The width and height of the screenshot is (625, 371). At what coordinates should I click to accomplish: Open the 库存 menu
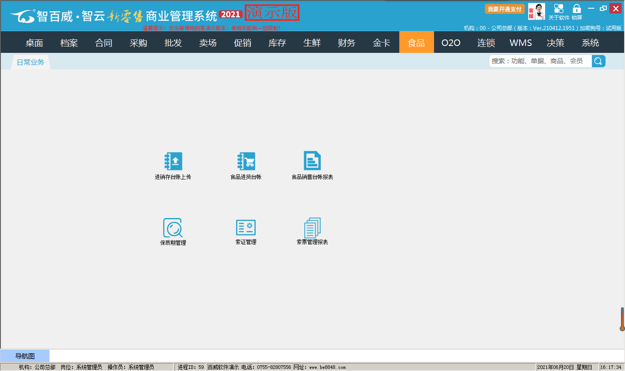coord(277,43)
